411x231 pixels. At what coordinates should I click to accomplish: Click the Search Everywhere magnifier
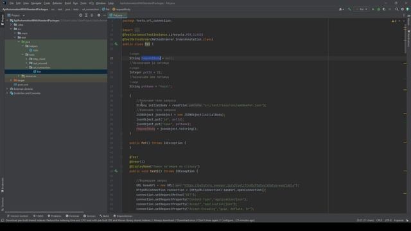397,9
